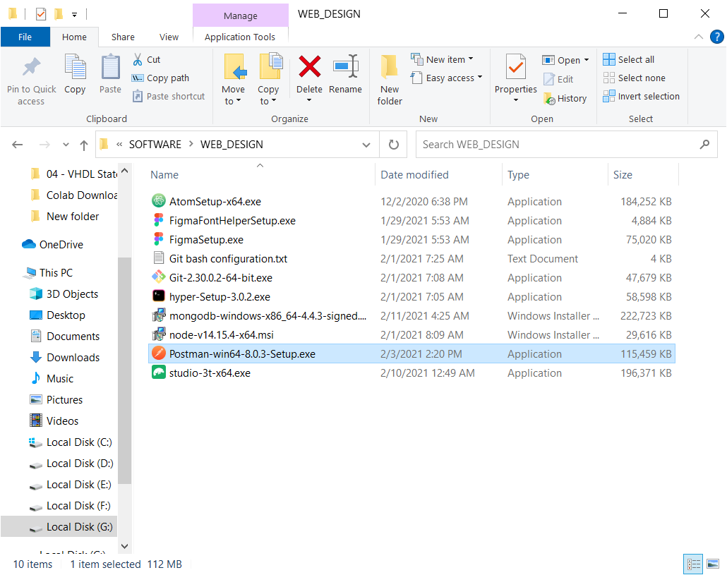This screenshot has width=727, height=575.
Task: Open file History
Action: point(565,98)
